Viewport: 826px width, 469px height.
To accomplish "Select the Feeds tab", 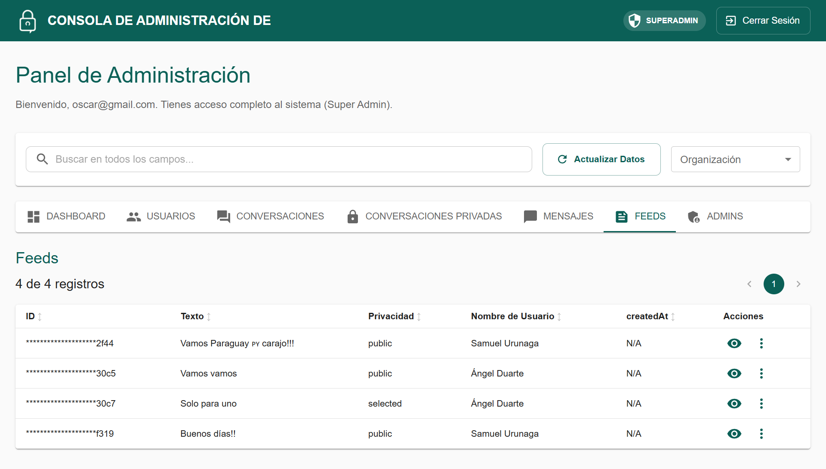I will click(640, 216).
